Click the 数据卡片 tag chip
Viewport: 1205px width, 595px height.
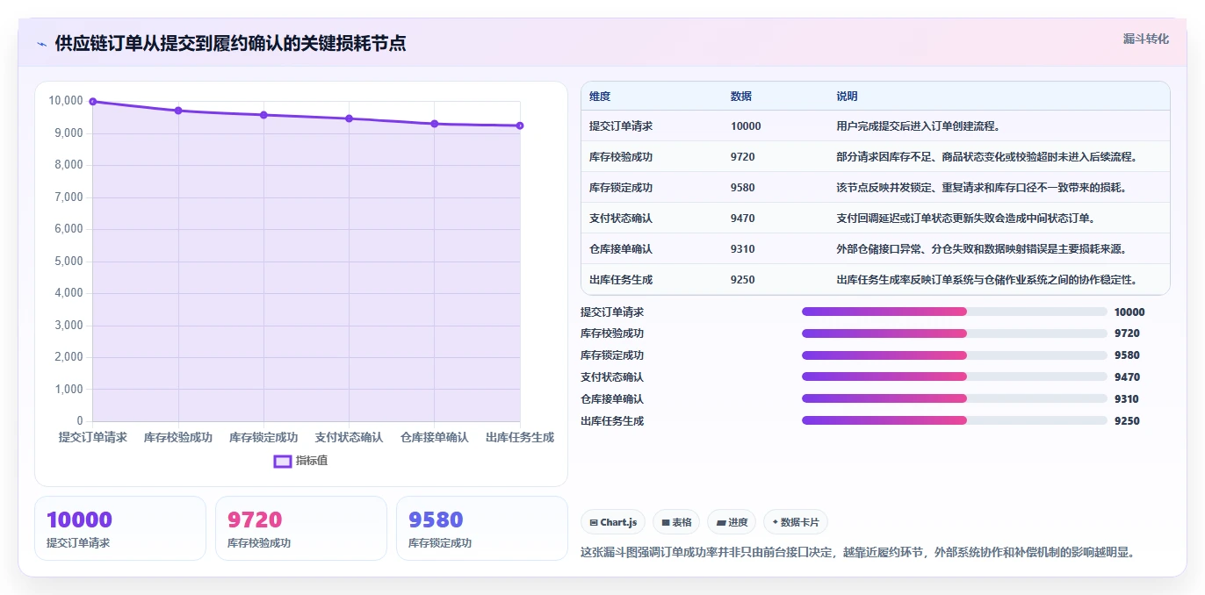[x=796, y=522]
